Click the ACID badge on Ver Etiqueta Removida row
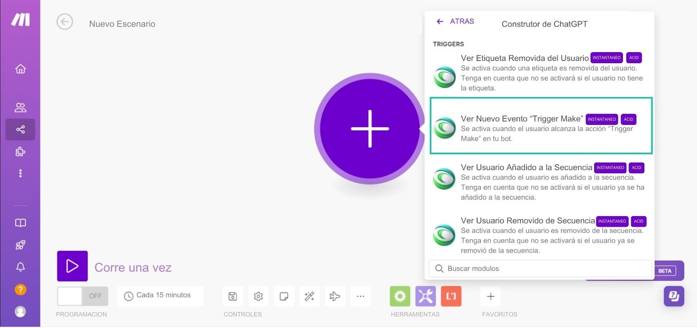The height and width of the screenshot is (328, 697). (634, 57)
